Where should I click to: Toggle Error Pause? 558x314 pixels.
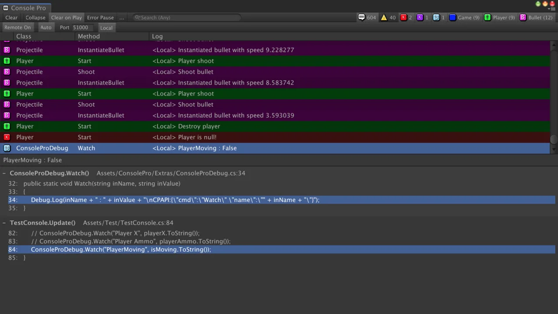100,17
